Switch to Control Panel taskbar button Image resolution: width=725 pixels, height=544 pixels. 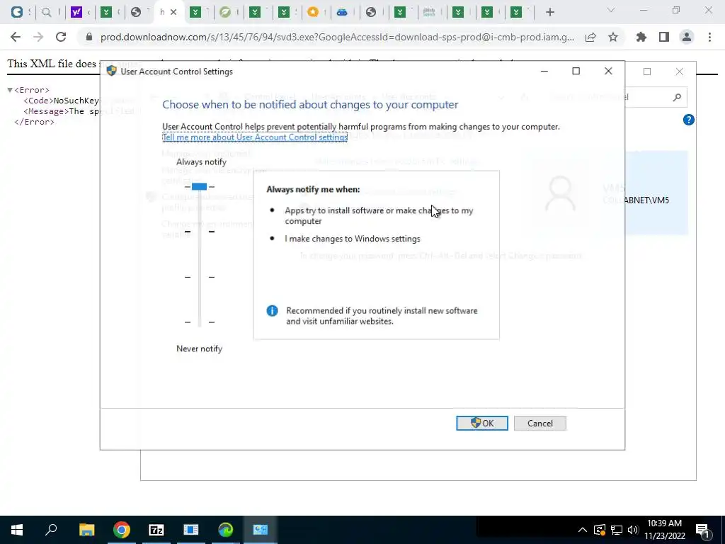261,530
